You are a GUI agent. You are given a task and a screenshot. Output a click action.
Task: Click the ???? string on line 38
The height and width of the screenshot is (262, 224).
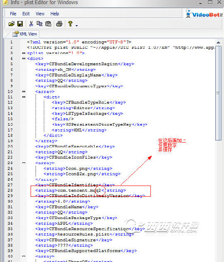64,245
